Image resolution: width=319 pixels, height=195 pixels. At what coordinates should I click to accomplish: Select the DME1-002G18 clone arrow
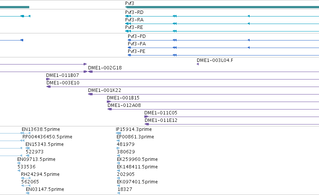point(90,72)
